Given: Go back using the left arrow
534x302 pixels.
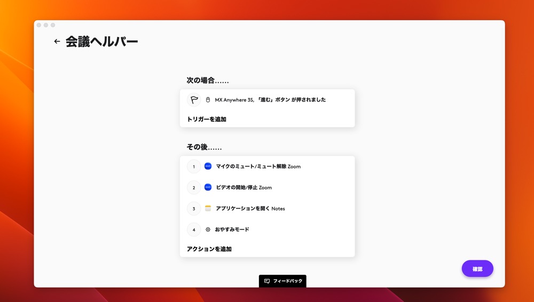Looking at the screenshot, I should (x=57, y=42).
